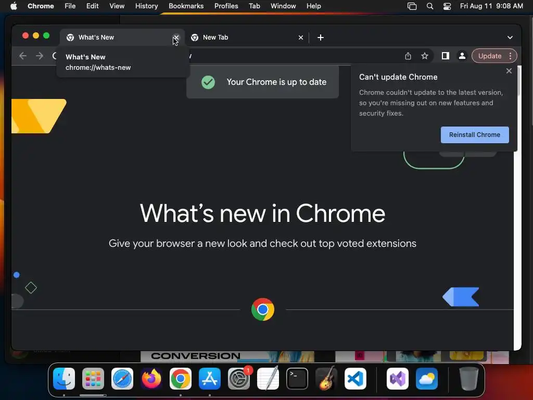Close the What's New tab
The image size is (533, 400).
[176, 37]
